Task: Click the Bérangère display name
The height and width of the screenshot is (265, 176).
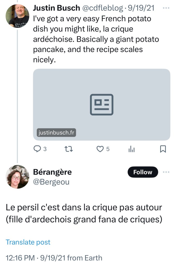Action: click(52, 172)
